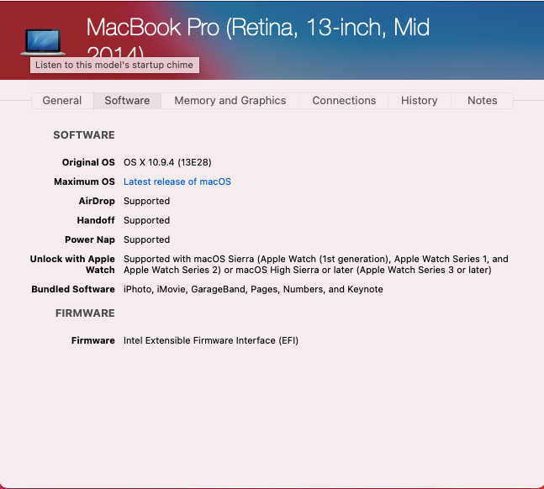This screenshot has width=544, height=489.
Task: Click the Maximum OS label
Action: click(84, 181)
